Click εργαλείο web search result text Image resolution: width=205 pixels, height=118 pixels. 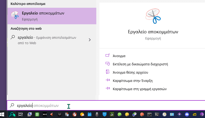pyautogui.click(x=25, y=37)
